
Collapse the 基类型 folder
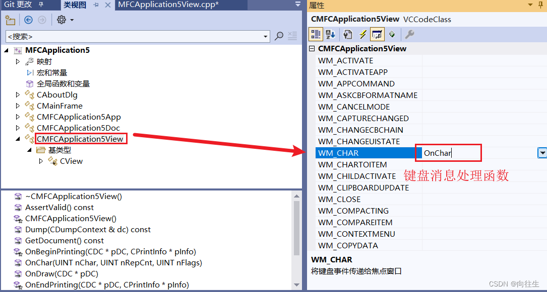click(x=30, y=150)
